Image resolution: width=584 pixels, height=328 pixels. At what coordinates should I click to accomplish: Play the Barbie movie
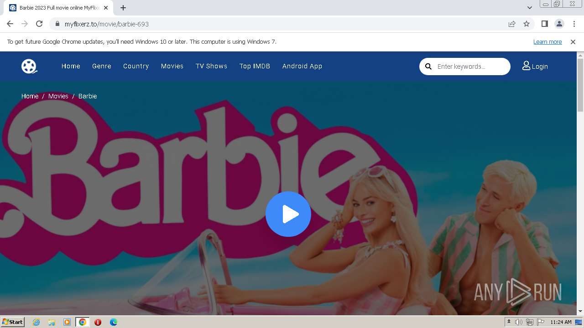(x=288, y=214)
